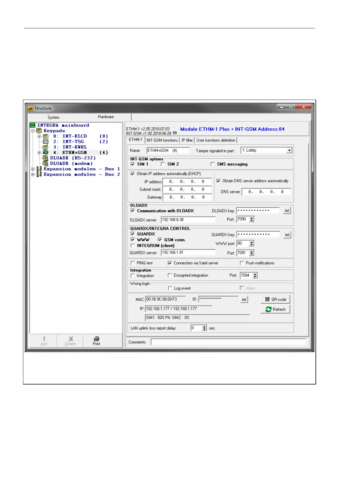
Task: Increase Integration port 7094 value
Action: [255, 274]
